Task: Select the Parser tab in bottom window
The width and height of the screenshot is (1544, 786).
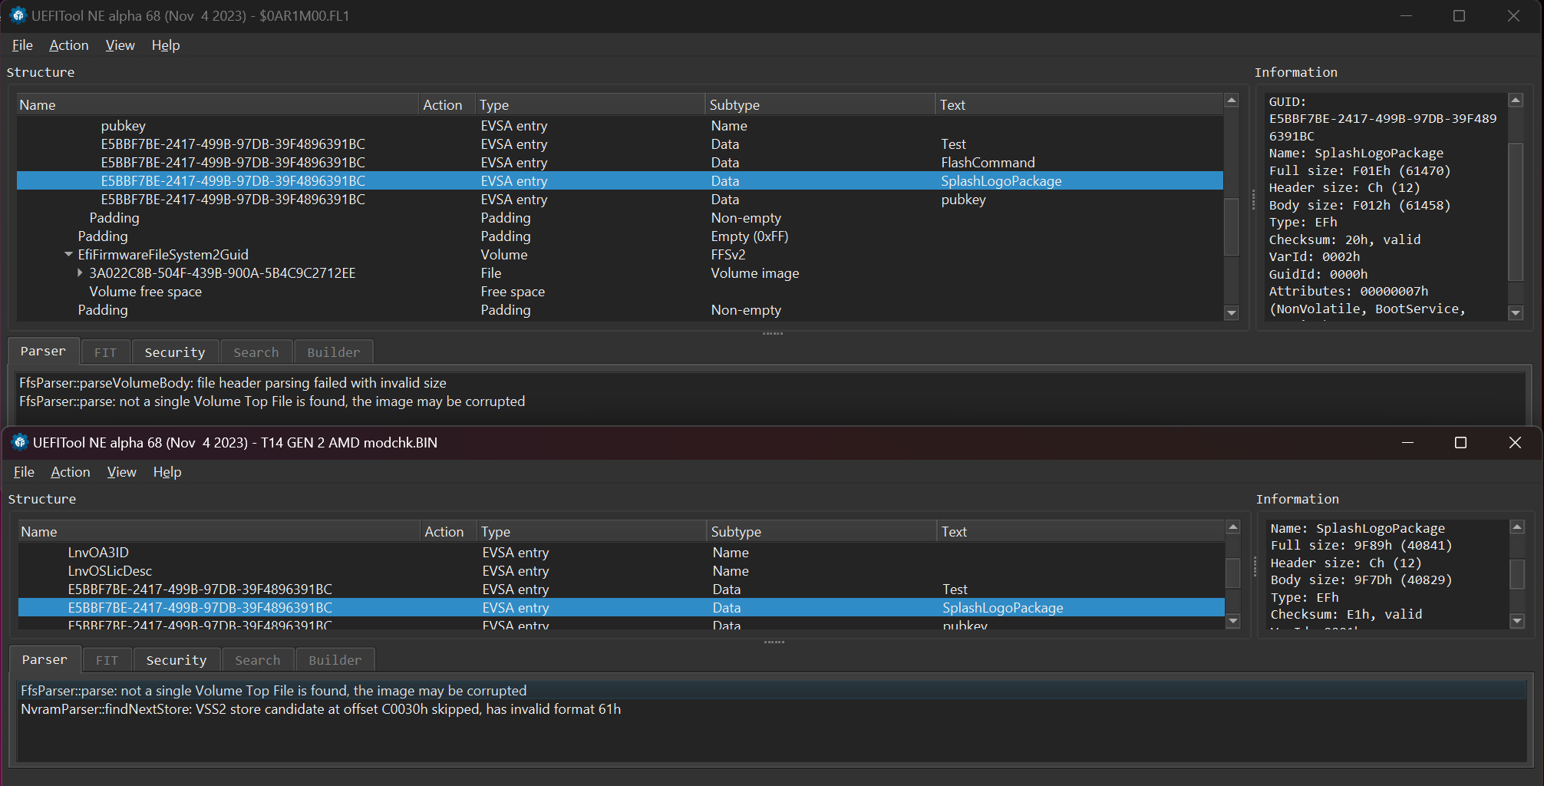Action: point(45,659)
